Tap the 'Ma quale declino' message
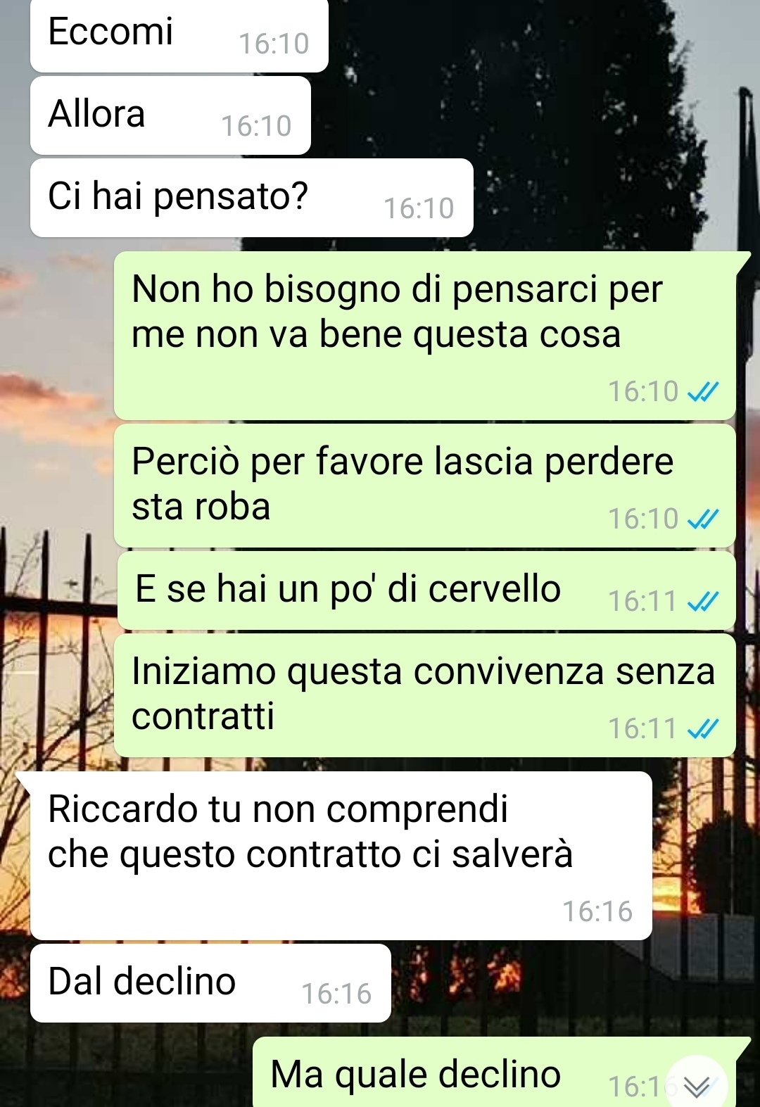Screen dimensions: 760x1107 pos(495,1073)
